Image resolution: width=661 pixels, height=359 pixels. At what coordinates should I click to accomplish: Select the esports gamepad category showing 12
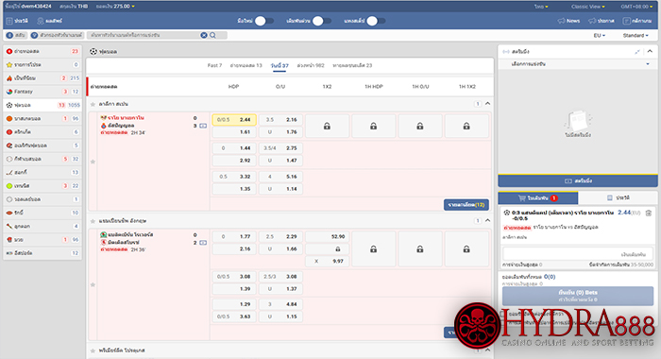point(42,253)
